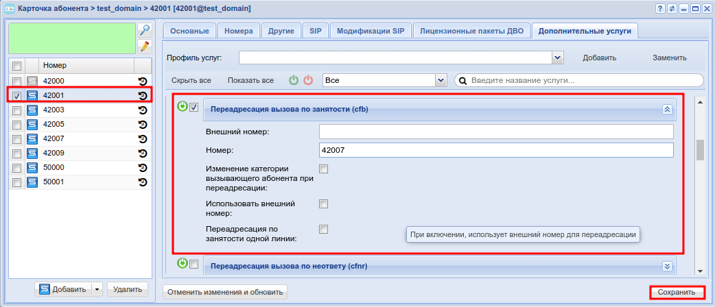The height and width of the screenshot is (307, 715).
Task: Click the green power icon beside cfb service
Action: (182, 106)
